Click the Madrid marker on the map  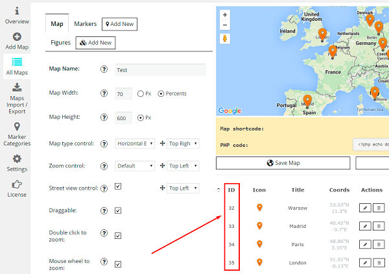click(x=307, y=101)
